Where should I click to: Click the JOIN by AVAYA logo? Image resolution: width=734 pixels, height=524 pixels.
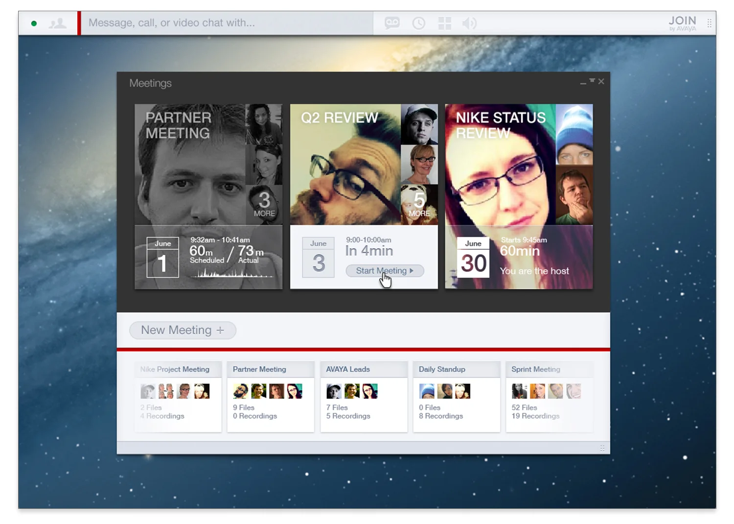682,23
